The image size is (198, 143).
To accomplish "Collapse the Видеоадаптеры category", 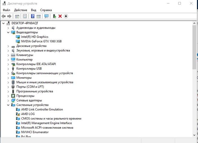I will (x=8, y=32).
